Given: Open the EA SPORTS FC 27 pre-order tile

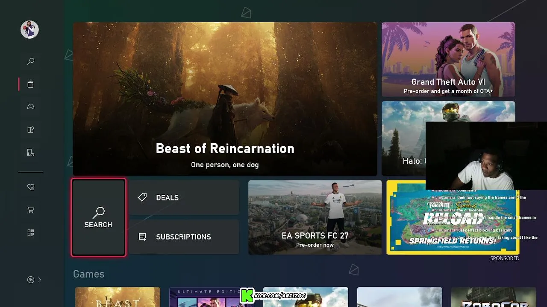Looking at the screenshot, I should coord(315,217).
